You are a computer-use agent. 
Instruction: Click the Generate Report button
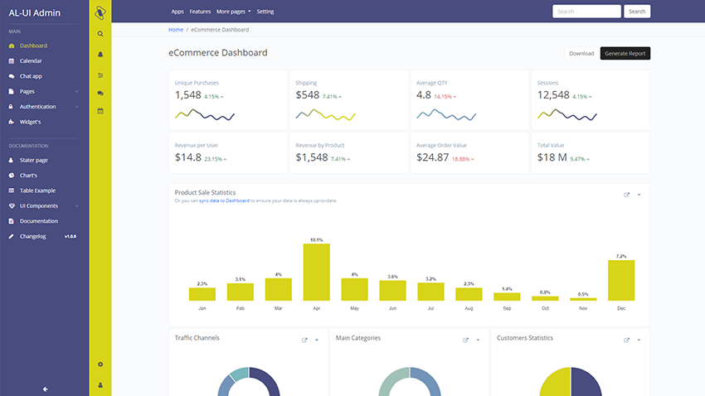[625, 53]
